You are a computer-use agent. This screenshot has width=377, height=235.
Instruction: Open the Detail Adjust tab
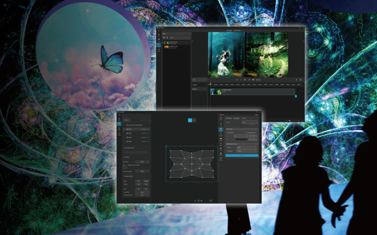click(236, 118)
